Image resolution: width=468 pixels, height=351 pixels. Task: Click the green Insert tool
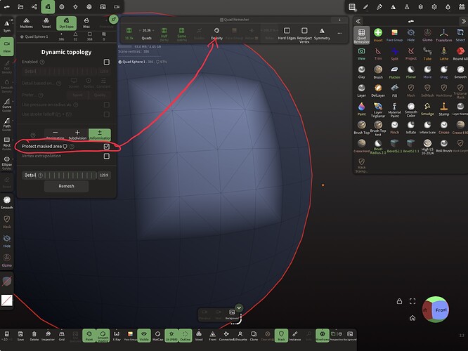378,35
